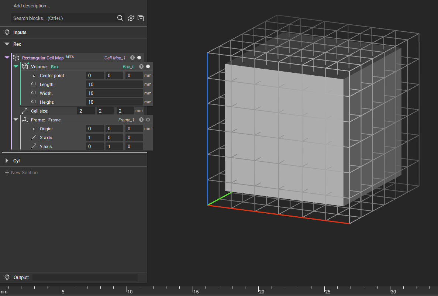Viewport: 438px width, 296px height.
Task: Click Origin first coordinate field
Action: tap(95, 128)
